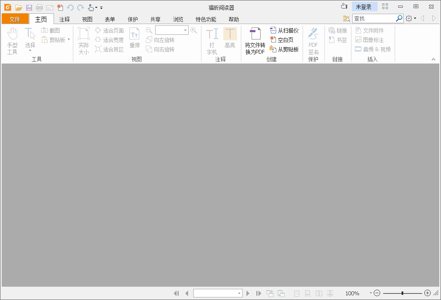Viewport: 441px width, 300px height.
Task: Create PDF 从剪贴板 from clipboard
Action: point(284,50)
